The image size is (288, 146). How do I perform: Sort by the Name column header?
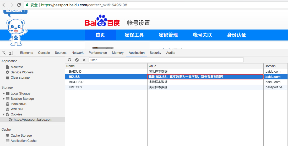[x=106, y=66]
